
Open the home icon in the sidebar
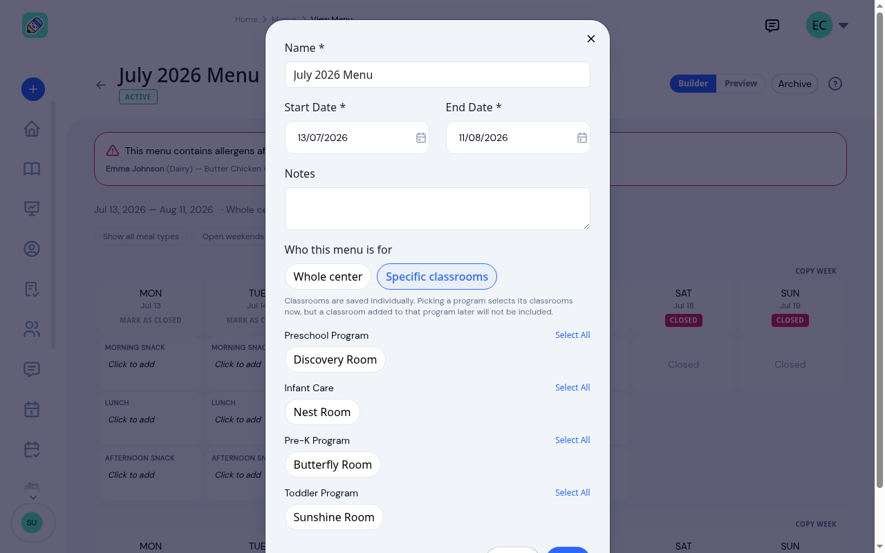click(32, 129)
